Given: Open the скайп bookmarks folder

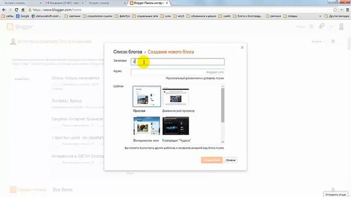Looking at the screenshot, I should 224,16.
